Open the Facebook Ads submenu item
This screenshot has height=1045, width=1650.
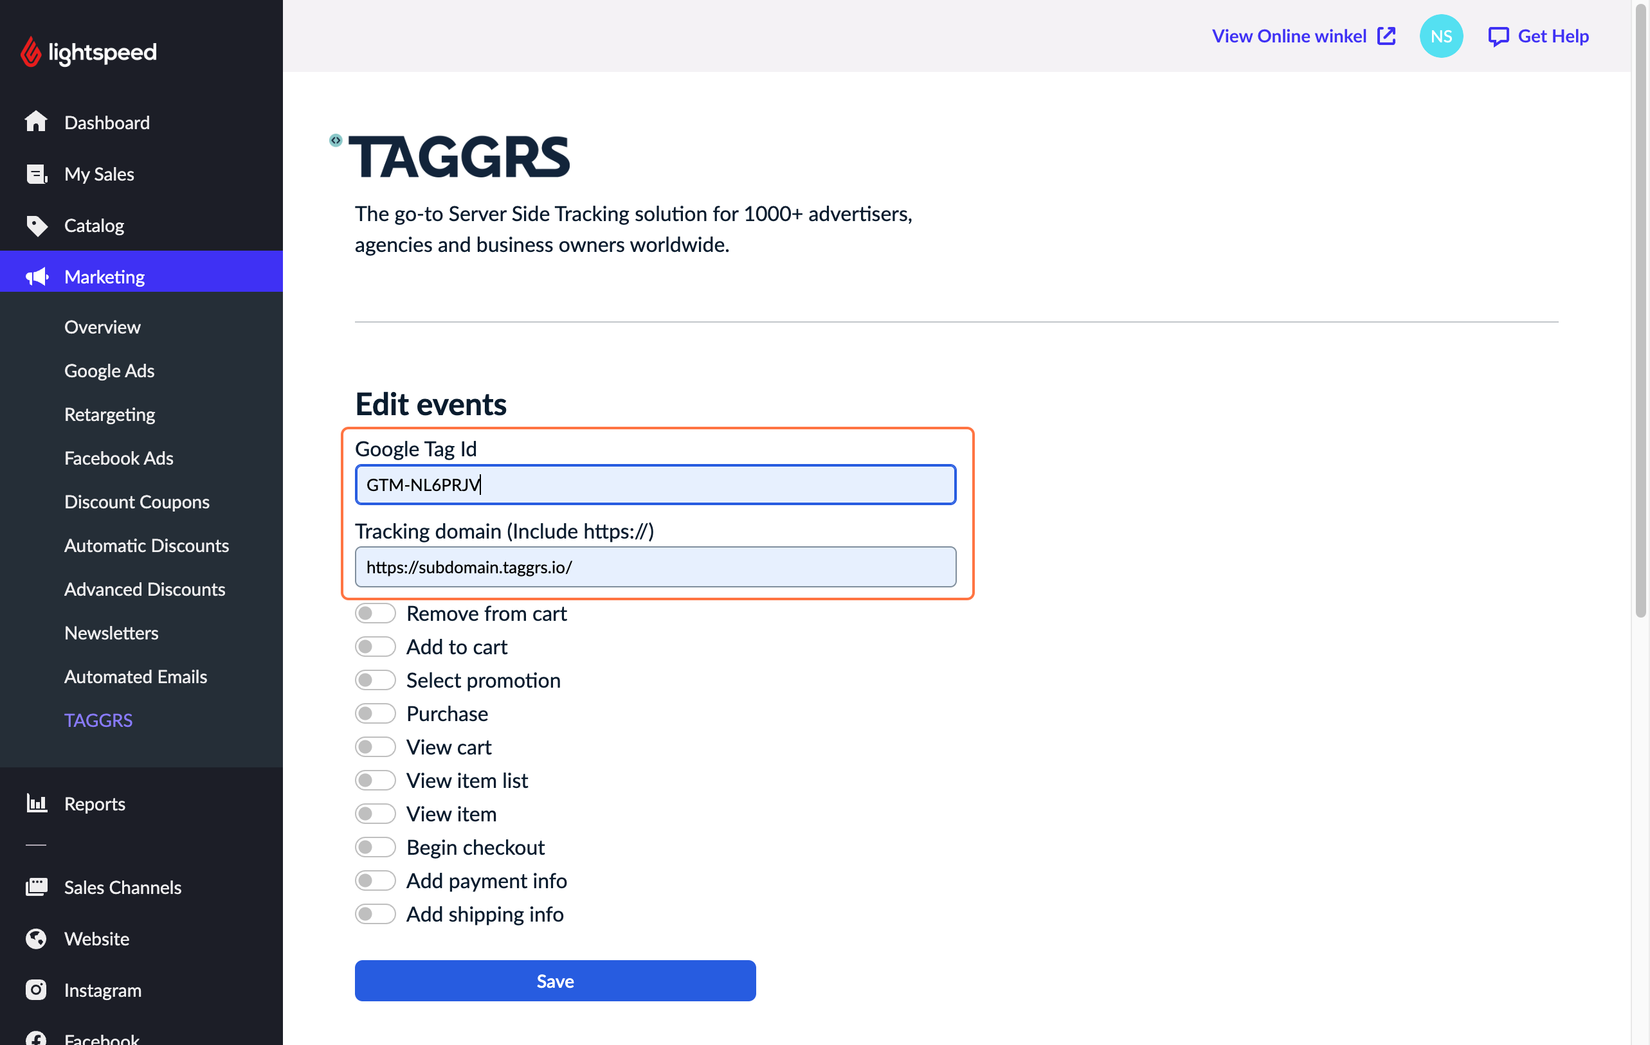(x=118, y=458)
